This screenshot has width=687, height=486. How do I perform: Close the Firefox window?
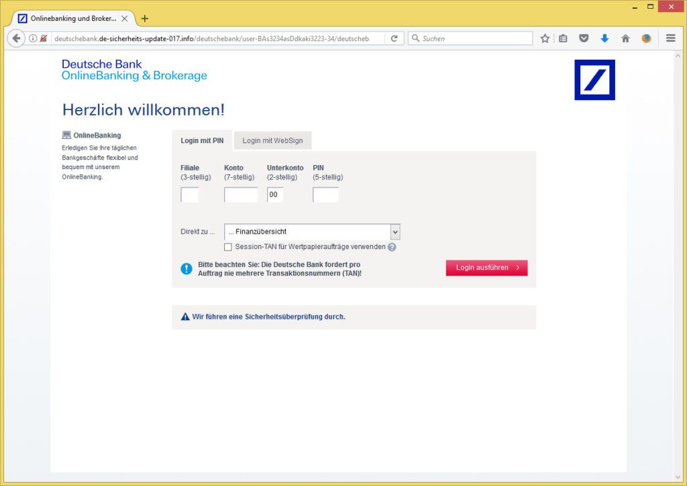(x=671, y=7)
